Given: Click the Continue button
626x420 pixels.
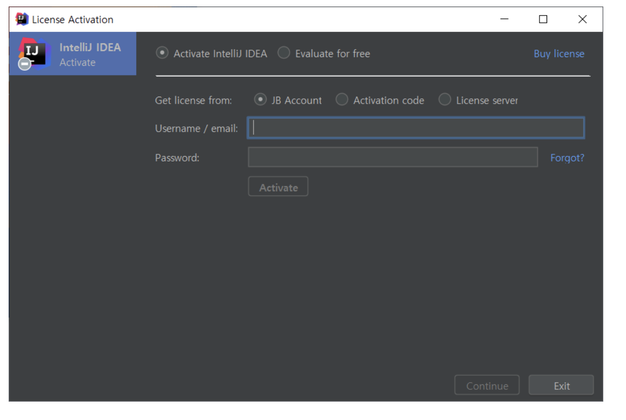Looking at the screenshot, I should pos(487,385).
